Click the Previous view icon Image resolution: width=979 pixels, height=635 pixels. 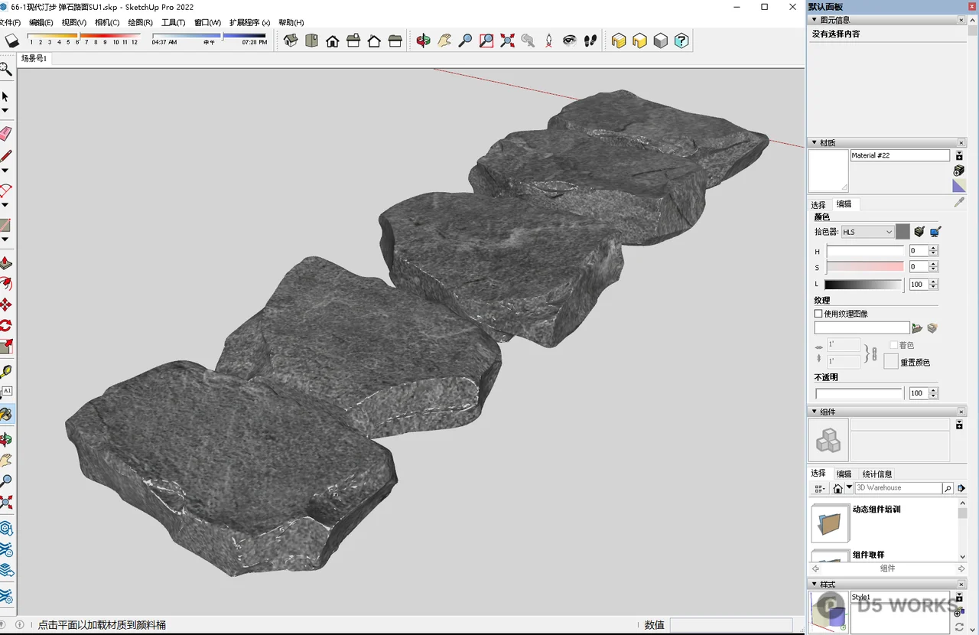click(x=528, y=41)
